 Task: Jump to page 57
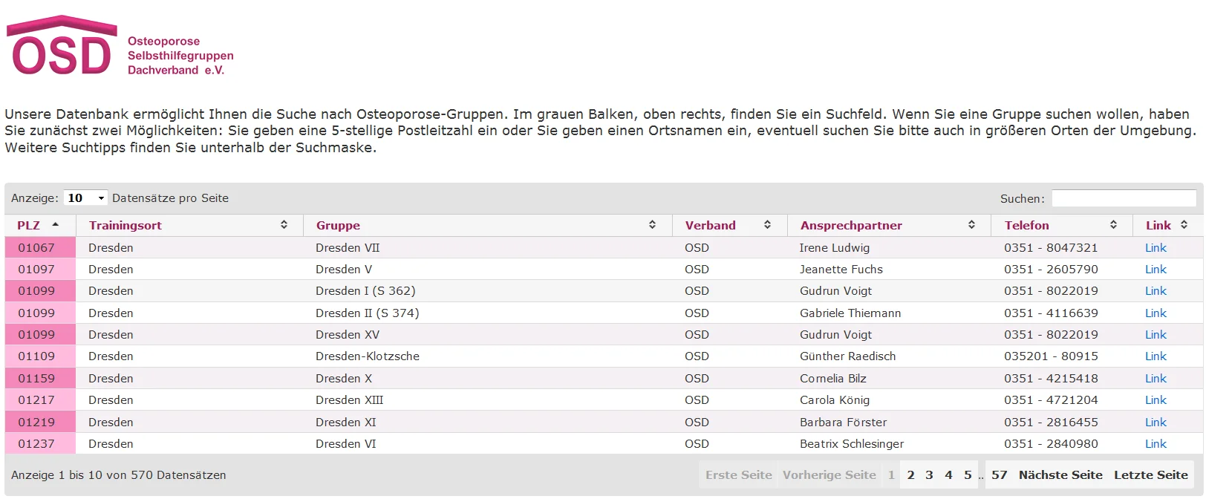coord(999,475)
